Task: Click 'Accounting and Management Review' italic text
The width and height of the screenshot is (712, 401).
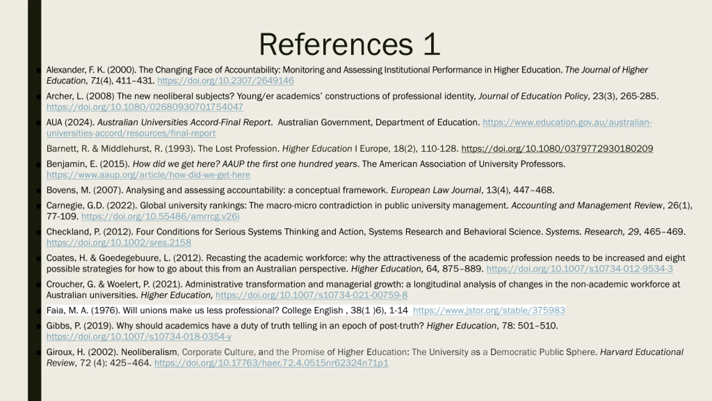Action: (587, 206)
